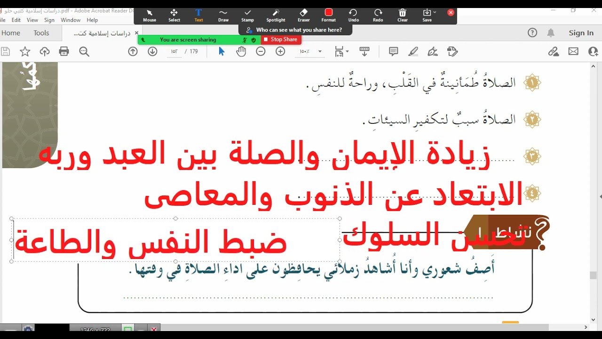The image size is (602, 339).
Task: Clear annotations with trash icon
Action: coord(403,16)
